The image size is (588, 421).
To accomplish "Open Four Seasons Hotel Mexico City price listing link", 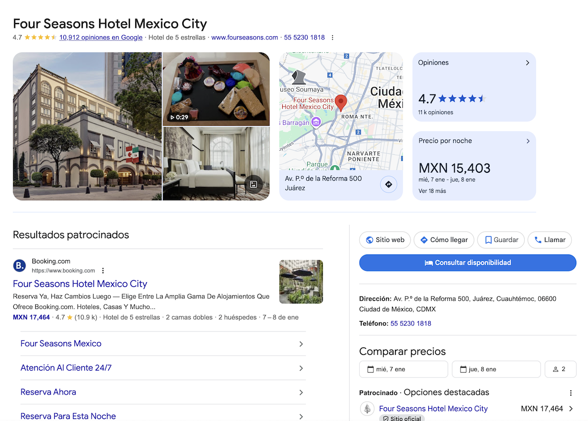I will tap(434, 409).
